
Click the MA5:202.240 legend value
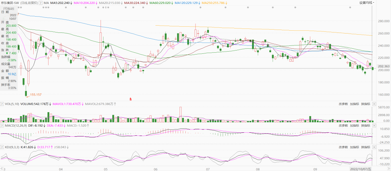(x=60, y=3)
